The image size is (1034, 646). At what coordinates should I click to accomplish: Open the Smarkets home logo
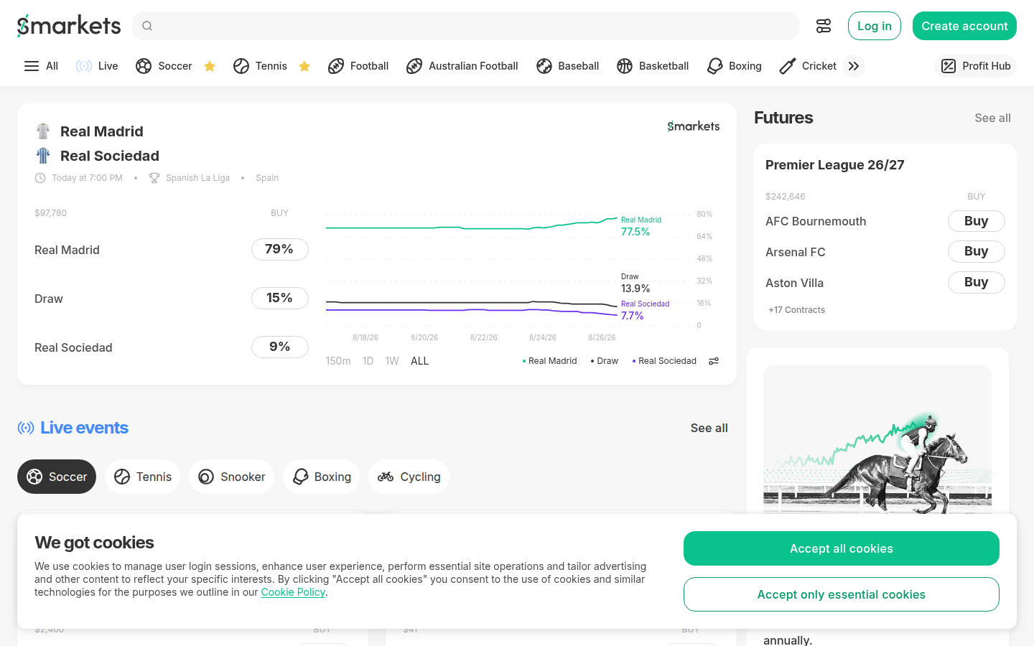pyautogui.click(x=69, y=26)
